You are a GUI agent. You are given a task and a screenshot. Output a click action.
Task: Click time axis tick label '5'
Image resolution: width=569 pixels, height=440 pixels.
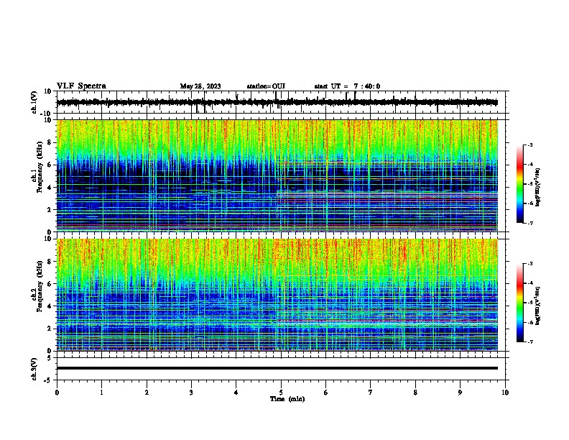pos(281,393)
